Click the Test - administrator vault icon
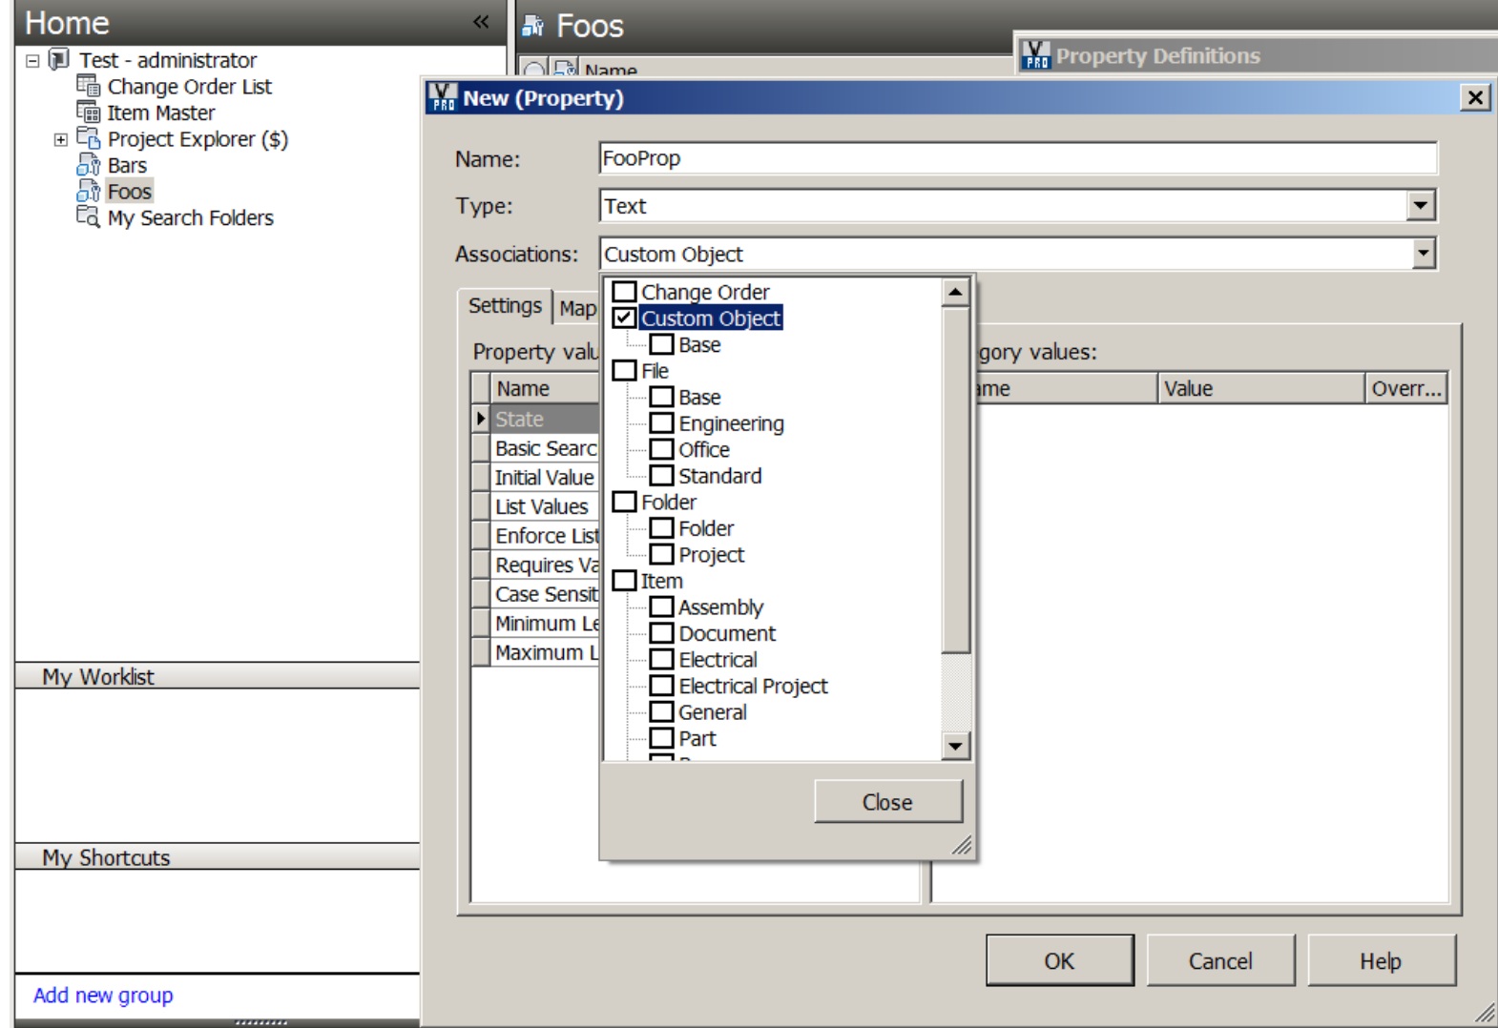The image size is (1498, 1028). (x=59, y=59)
